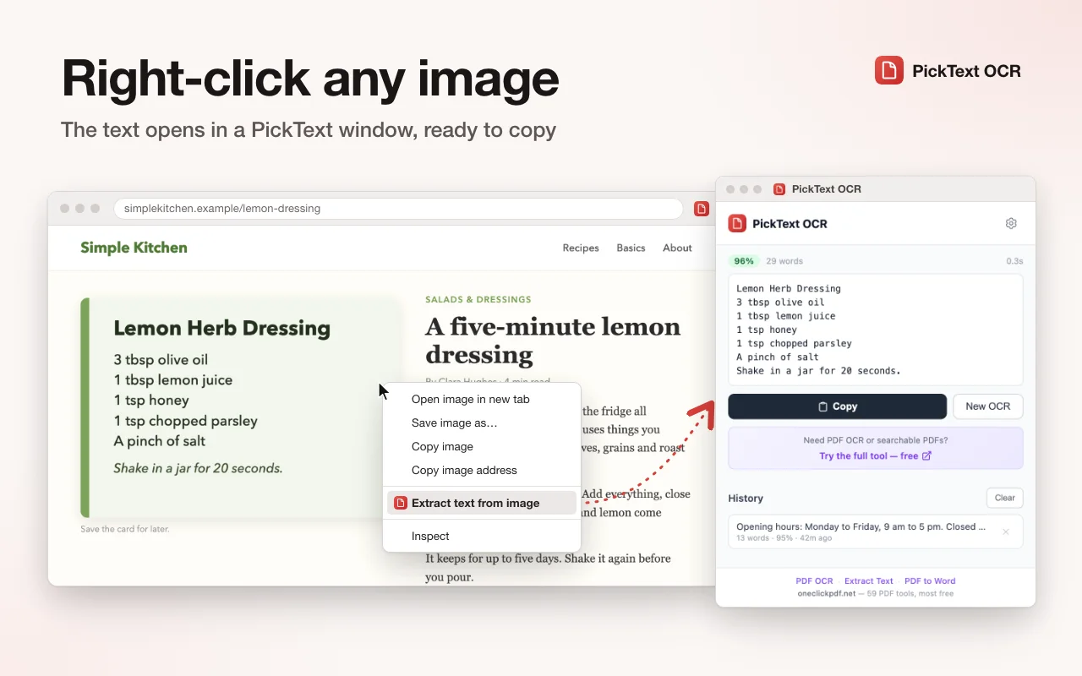This screenshot has width=1082, height=676.
Task: Open PickText settings with the gear icon
Action: click(1011, 224)
